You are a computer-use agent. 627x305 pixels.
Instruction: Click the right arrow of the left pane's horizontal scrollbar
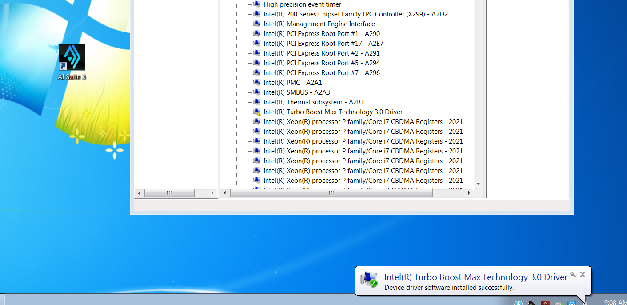[212, 193]
